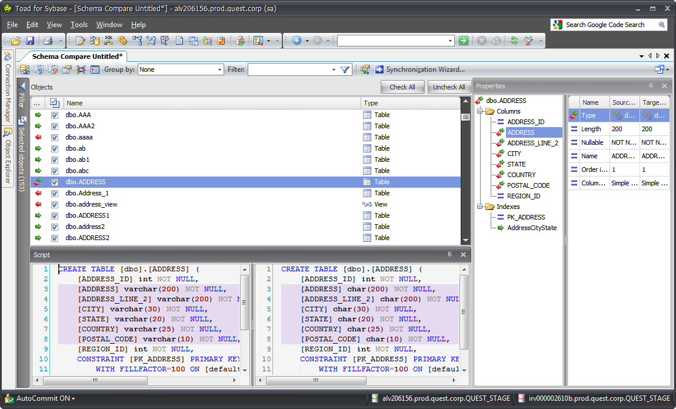Toggle the dbo.ab1 checkbox
The height and width of the screenshot is (409, 676).
pos(54,160)
